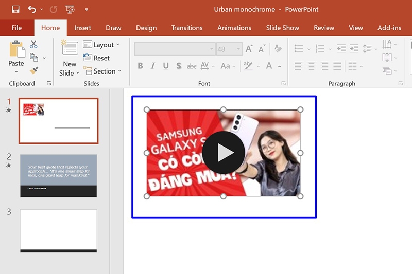The height and width of the screenshot is (274, 412).
Task: Add a New Slide
Action: click(x=70, y=58)
